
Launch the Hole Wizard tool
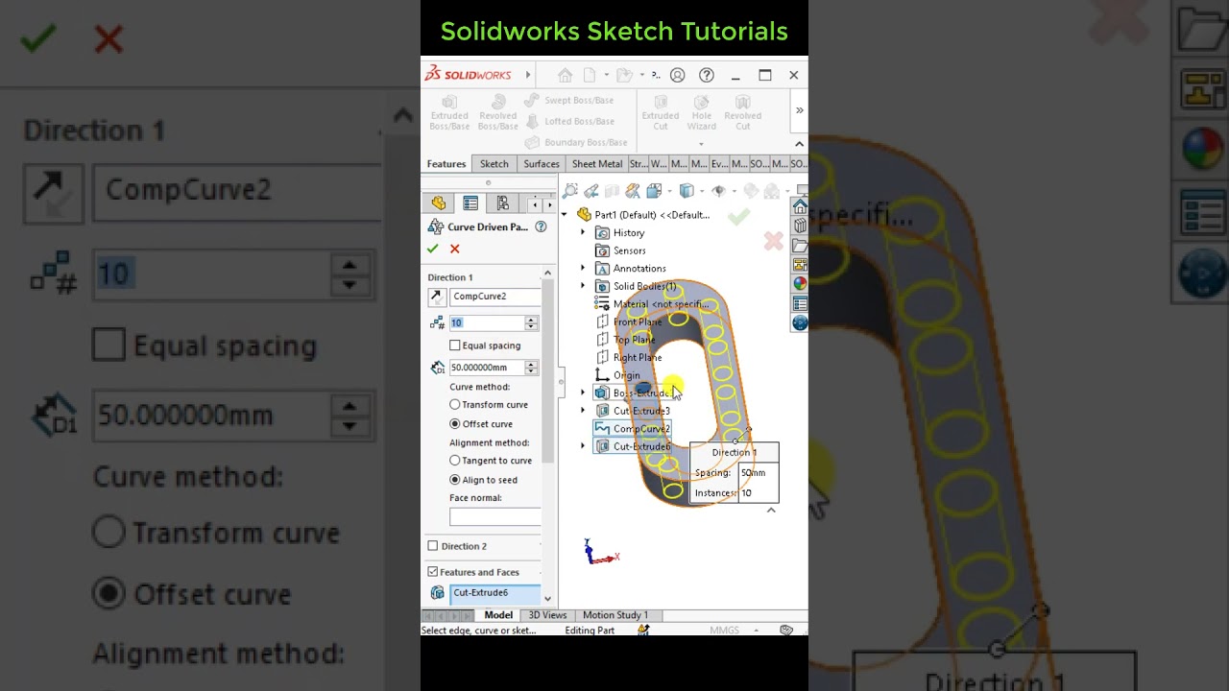701,112
